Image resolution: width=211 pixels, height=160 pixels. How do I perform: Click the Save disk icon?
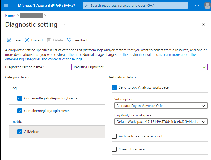tap(9, 40)
